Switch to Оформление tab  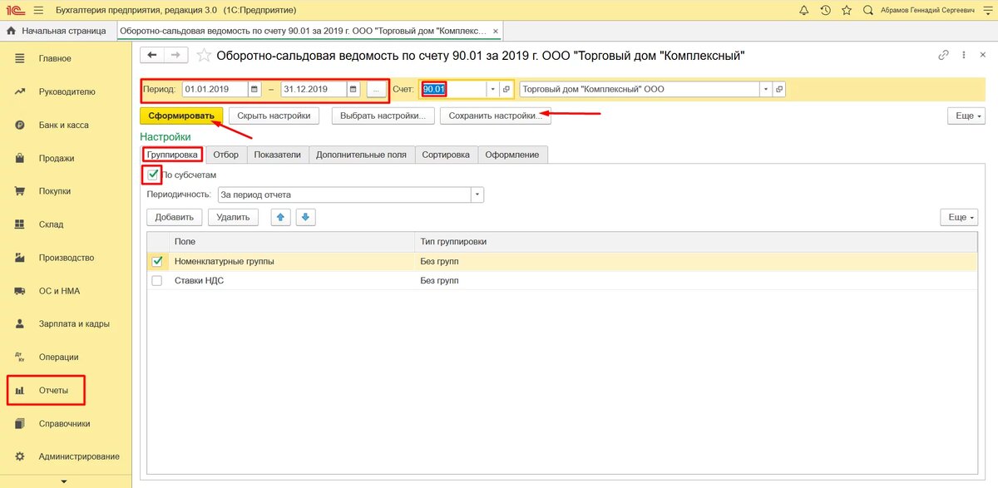(x=512, y=154)
